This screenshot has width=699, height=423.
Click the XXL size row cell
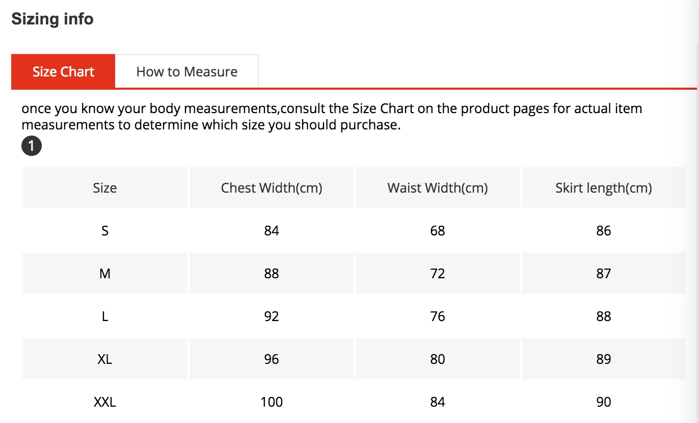click(x=105, y=402)
